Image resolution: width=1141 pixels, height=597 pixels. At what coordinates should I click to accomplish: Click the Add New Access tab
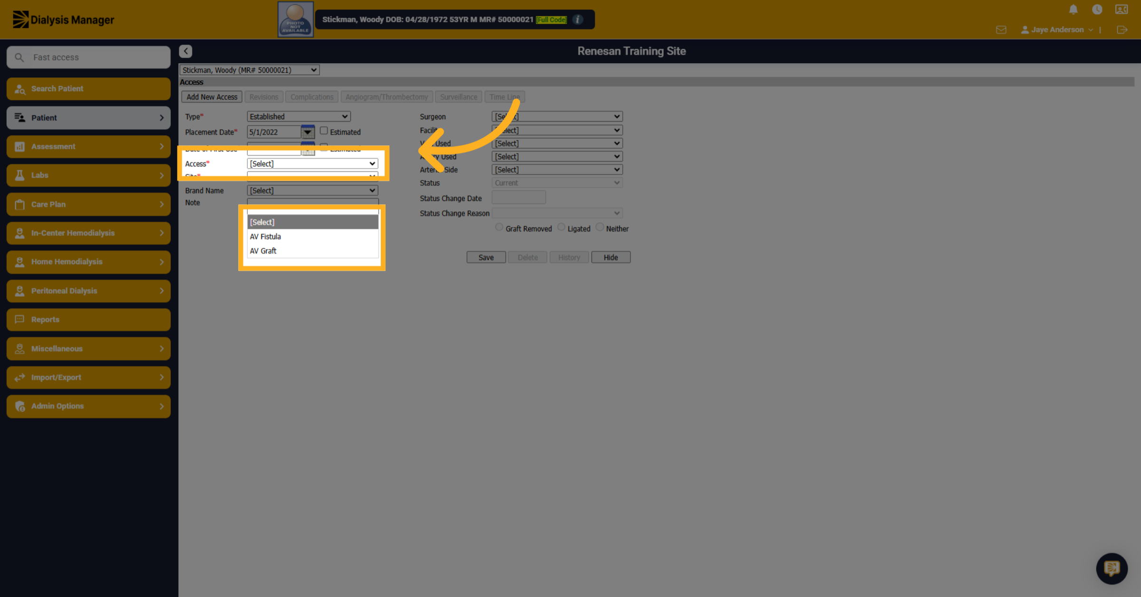click(x=212, y=97)
